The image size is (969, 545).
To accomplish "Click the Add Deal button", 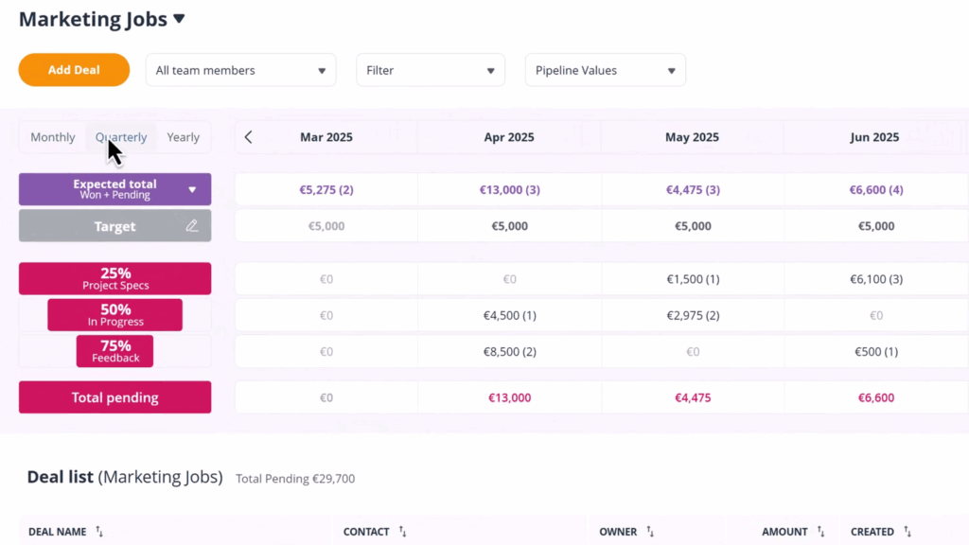I will [x=73, y=69].
